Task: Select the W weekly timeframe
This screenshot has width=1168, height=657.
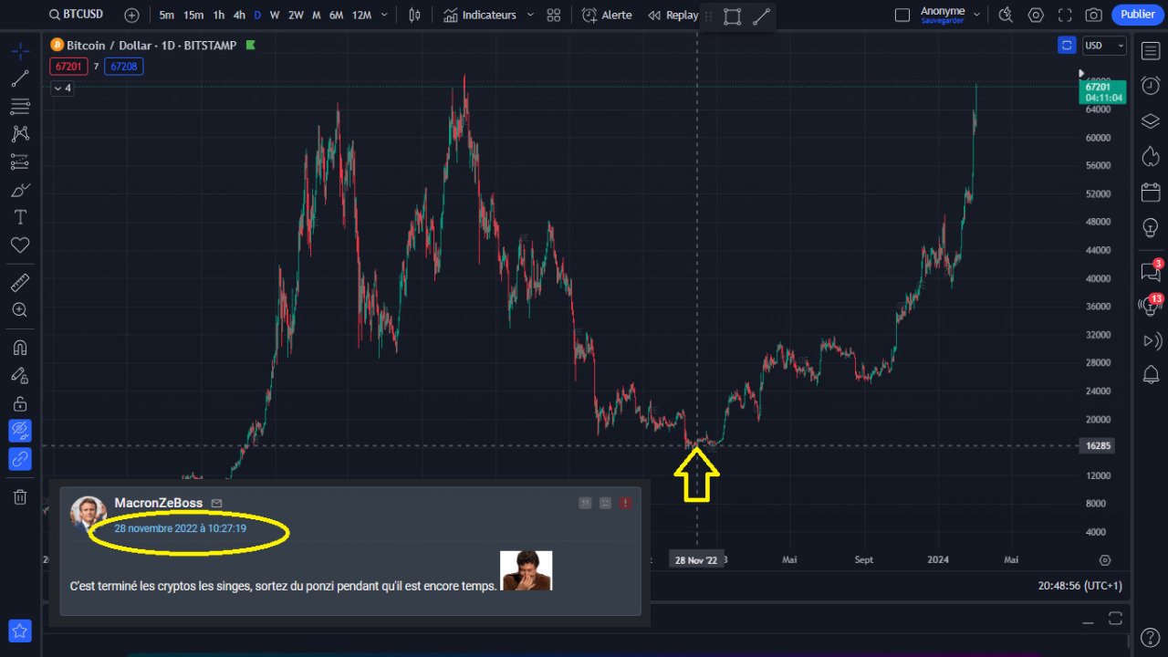Action: pyautogui.click(x=275, y=15)
